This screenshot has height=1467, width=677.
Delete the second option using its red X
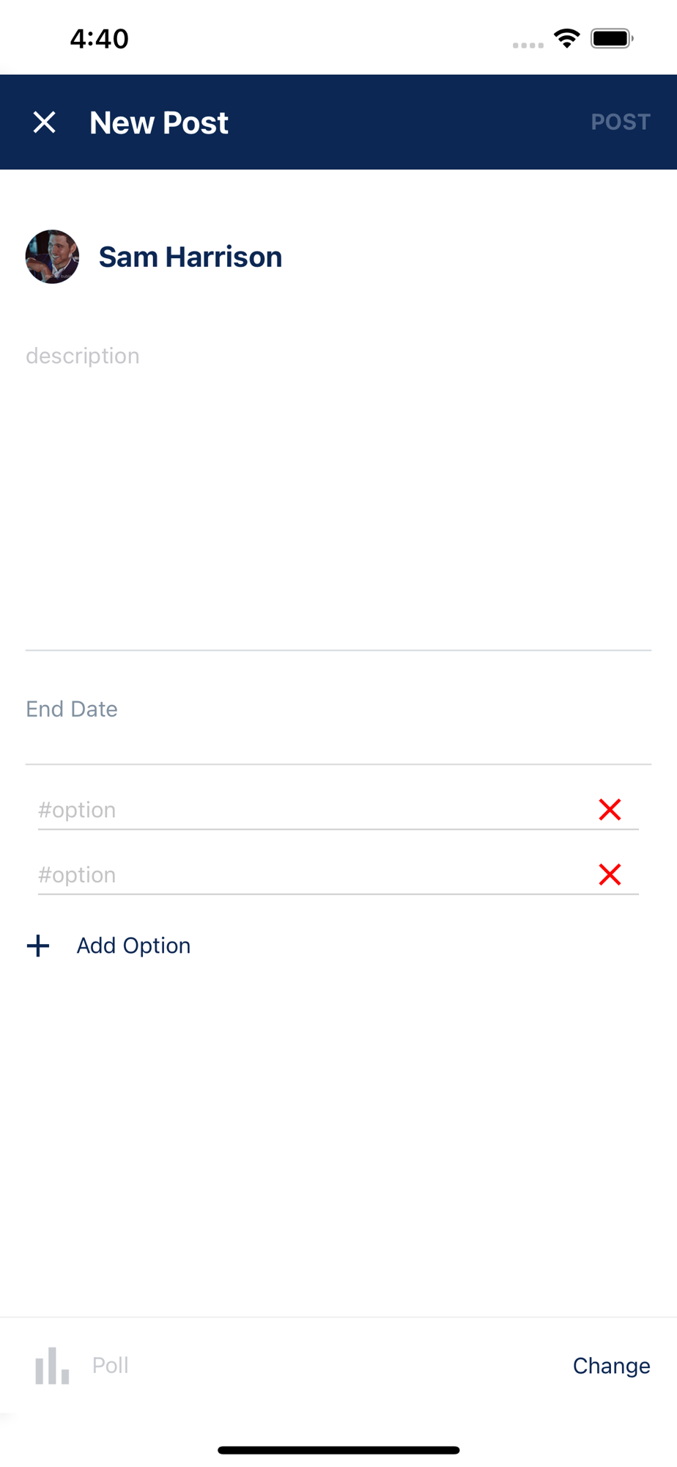click(610, 874)
